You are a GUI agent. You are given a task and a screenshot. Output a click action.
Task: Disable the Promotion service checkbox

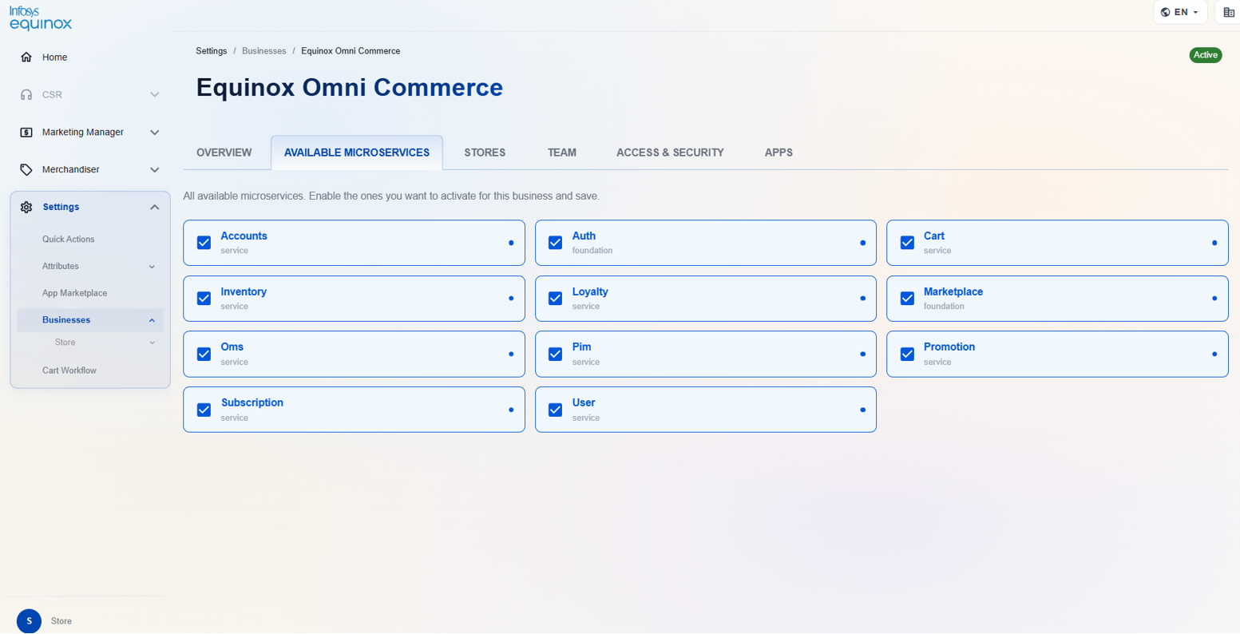pos(907,354)
